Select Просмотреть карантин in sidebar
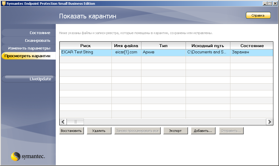The height and width of the screenshot is (166, 279). 28,56
